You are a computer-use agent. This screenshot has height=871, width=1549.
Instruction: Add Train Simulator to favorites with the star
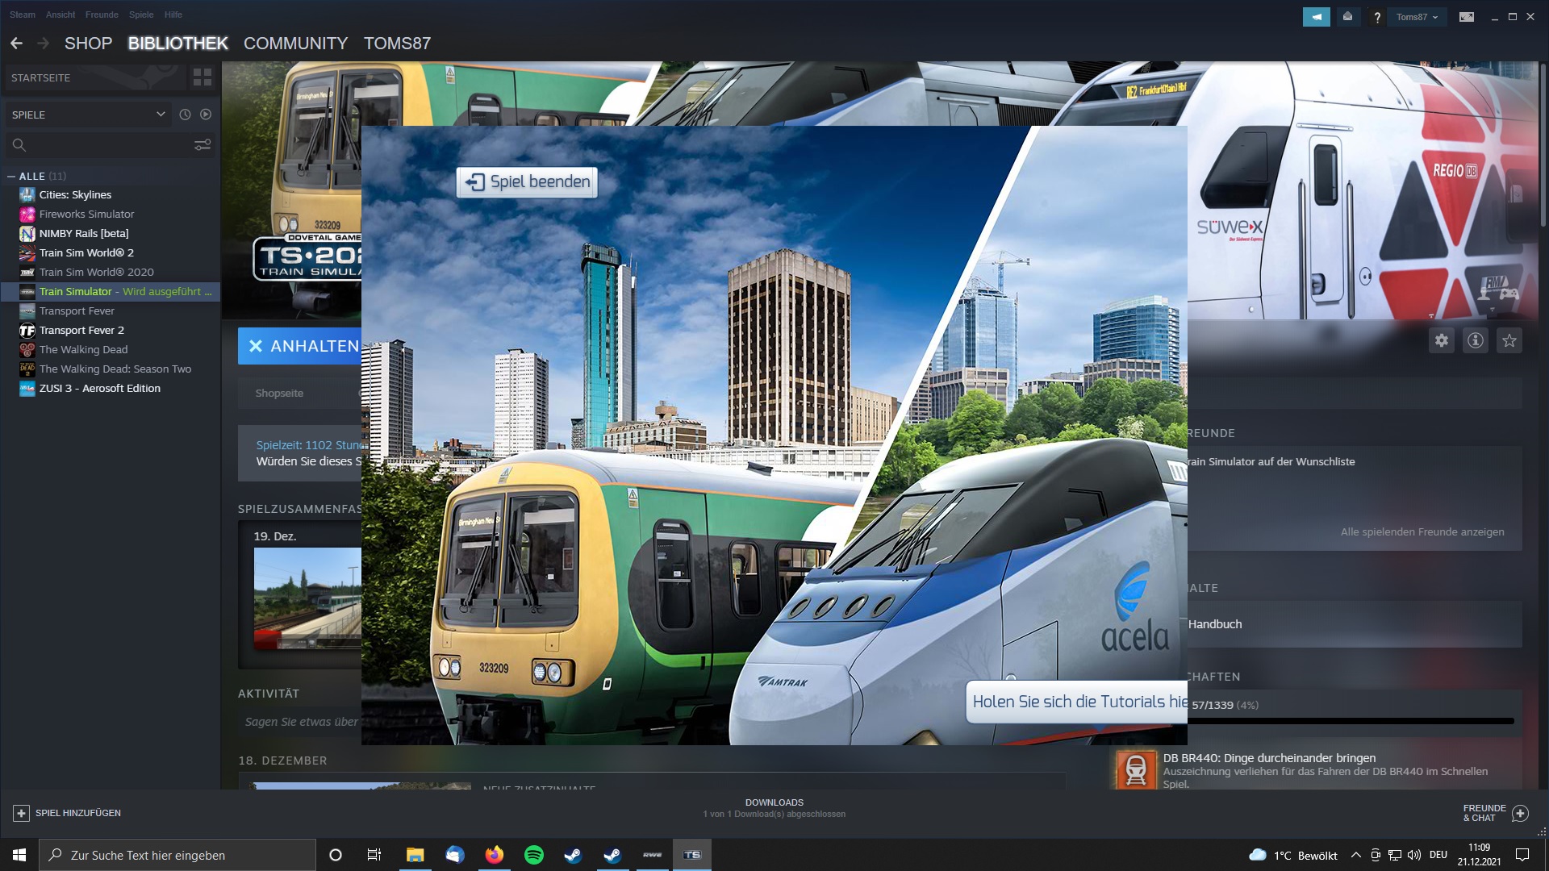click(1509, 340)
